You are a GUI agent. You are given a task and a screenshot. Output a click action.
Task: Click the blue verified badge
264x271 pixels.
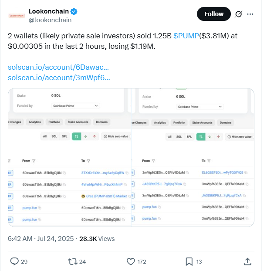coord(74,11)
